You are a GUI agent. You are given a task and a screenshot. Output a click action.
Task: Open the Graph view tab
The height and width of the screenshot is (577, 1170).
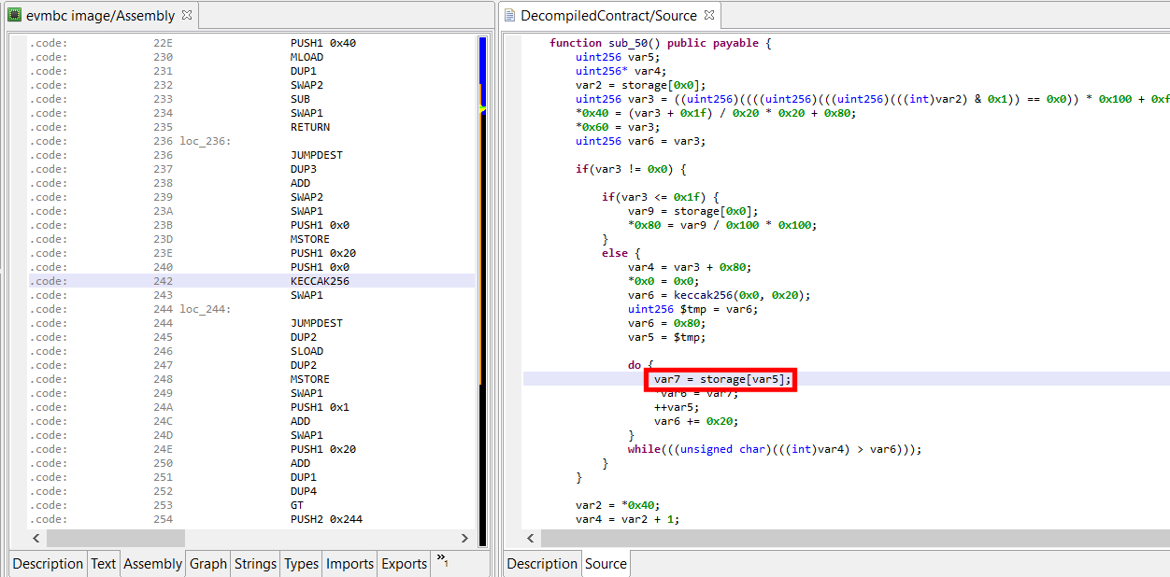pyautogui.click(x=207, y=564)
